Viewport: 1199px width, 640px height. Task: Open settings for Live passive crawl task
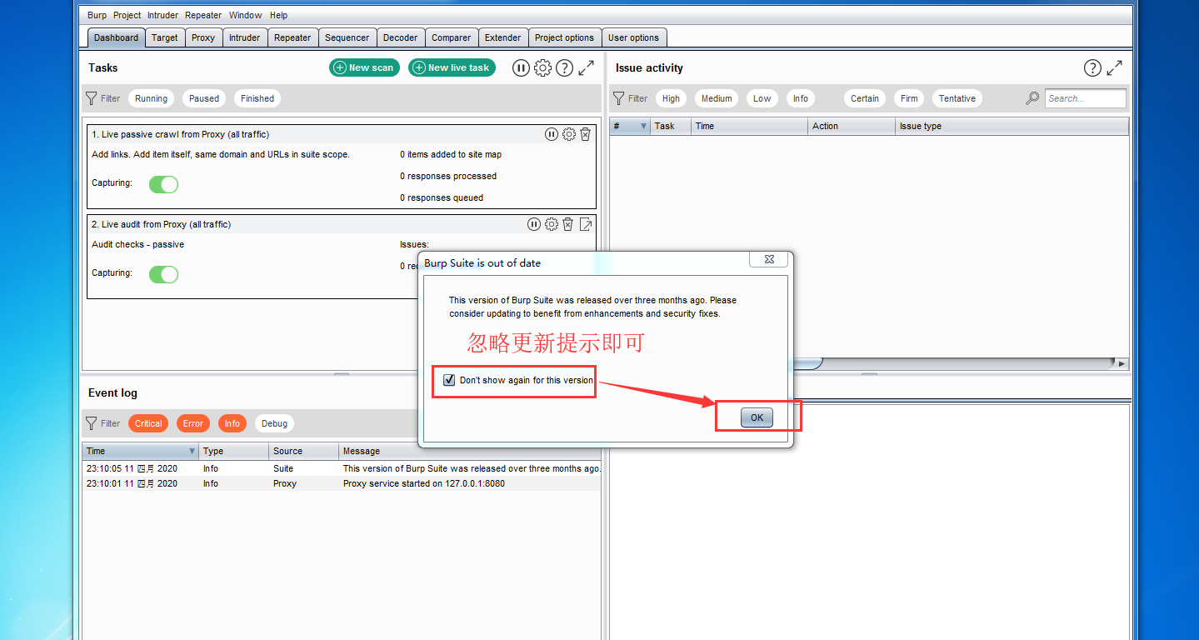(569, 134)
